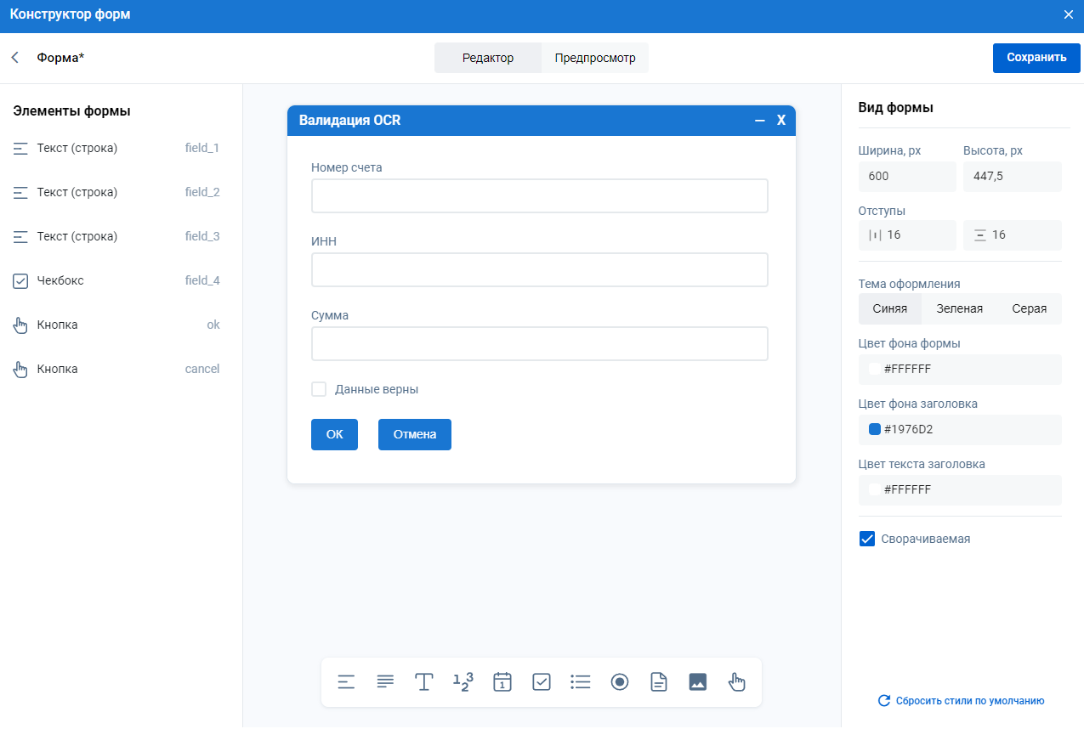This screenshot has width=1084, height=729.
Task: Open the Редактор tab
Action: pyautogui.click(x=488, y=58)
